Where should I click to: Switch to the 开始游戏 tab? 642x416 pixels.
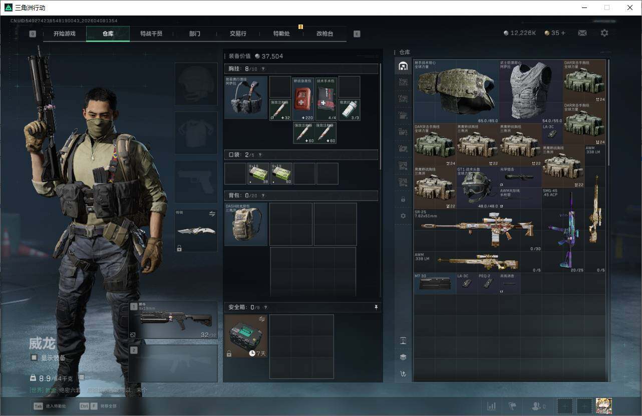pyautogui.click(x=65, y=33)
